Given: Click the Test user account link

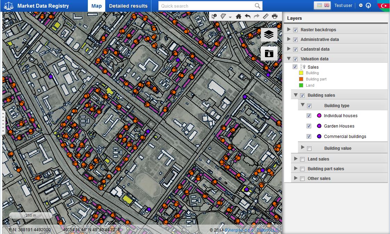Looking at the screenshot, I should pyautogui.click(x=343, y=6).
